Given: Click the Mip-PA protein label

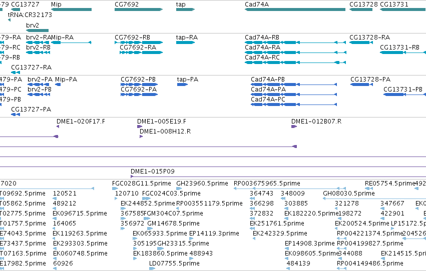Looking at the screenshot, I should click(x=66, y=79).
